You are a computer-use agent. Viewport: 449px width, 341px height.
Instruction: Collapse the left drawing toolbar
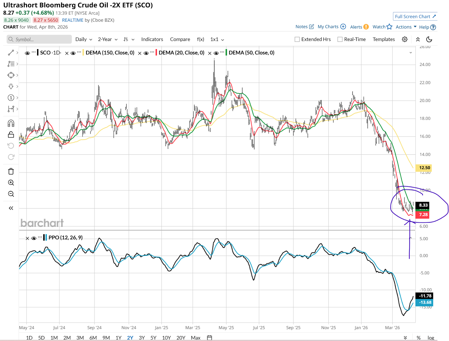[x=11, y=208]
